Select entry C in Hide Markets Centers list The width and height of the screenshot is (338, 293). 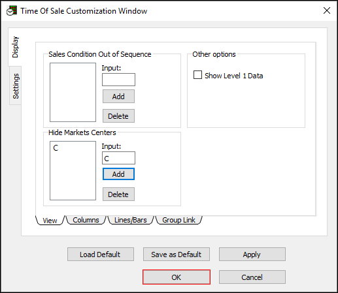click(x=56, y=148)
